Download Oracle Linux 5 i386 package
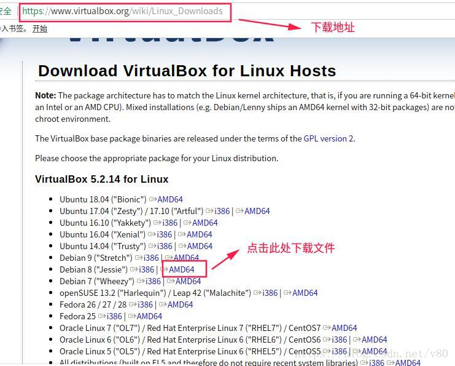The image size is (455, 366). pyautogui.click(x=339, y=351)
